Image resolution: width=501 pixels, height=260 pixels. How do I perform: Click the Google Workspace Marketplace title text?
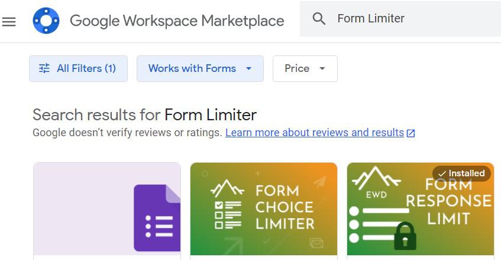point(177,21)
